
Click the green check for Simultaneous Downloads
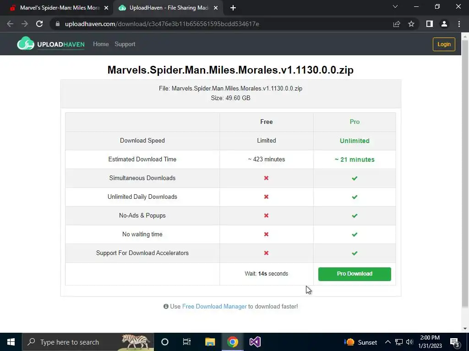[x=354, y=178]
